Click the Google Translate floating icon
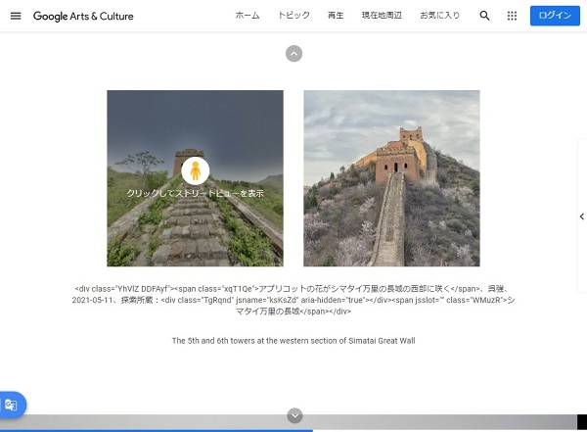 (11, 405)
